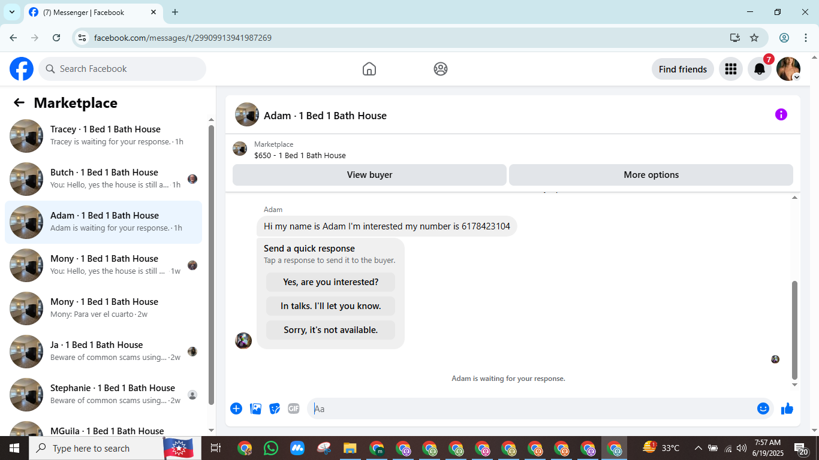The height and width of the screenshot is (460, 819).
Task: Attach a photo using the image icon
Action: tap(255, 408)
